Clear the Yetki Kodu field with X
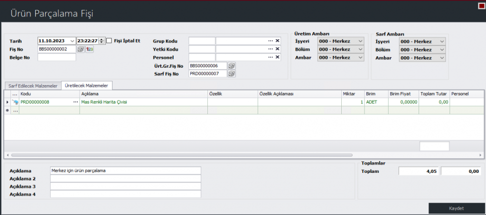 pos(278,49)
